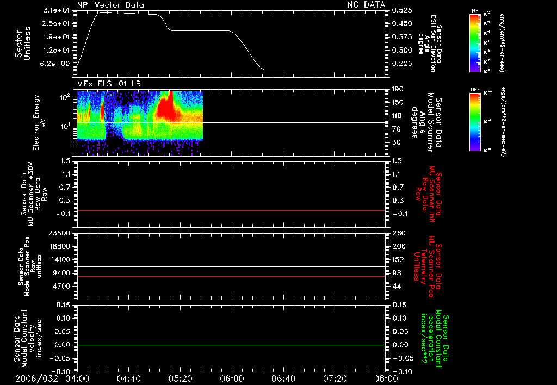The width and height of the screenshot is (557, 385).
Task: Click the 0.300 sun elevation tick value
Action: click(x=402, y=51)
